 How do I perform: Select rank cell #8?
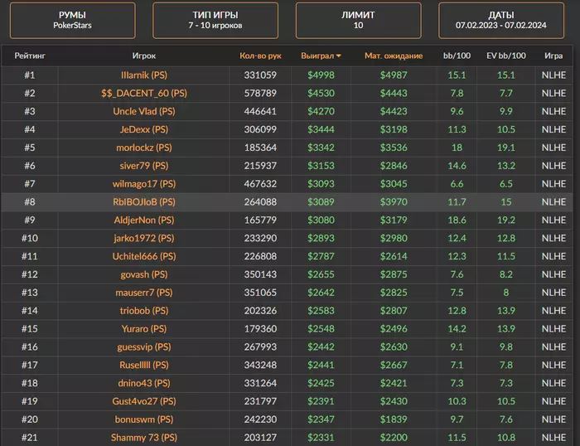coord(30,202)
